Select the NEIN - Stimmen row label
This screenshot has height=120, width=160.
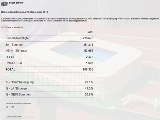tap(16, 51)
